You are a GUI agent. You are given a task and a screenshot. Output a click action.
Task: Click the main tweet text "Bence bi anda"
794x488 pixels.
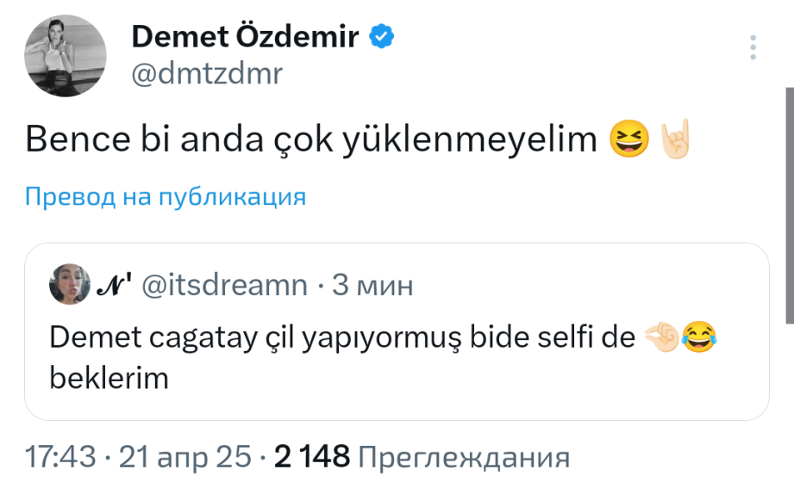tap(310, 140)
